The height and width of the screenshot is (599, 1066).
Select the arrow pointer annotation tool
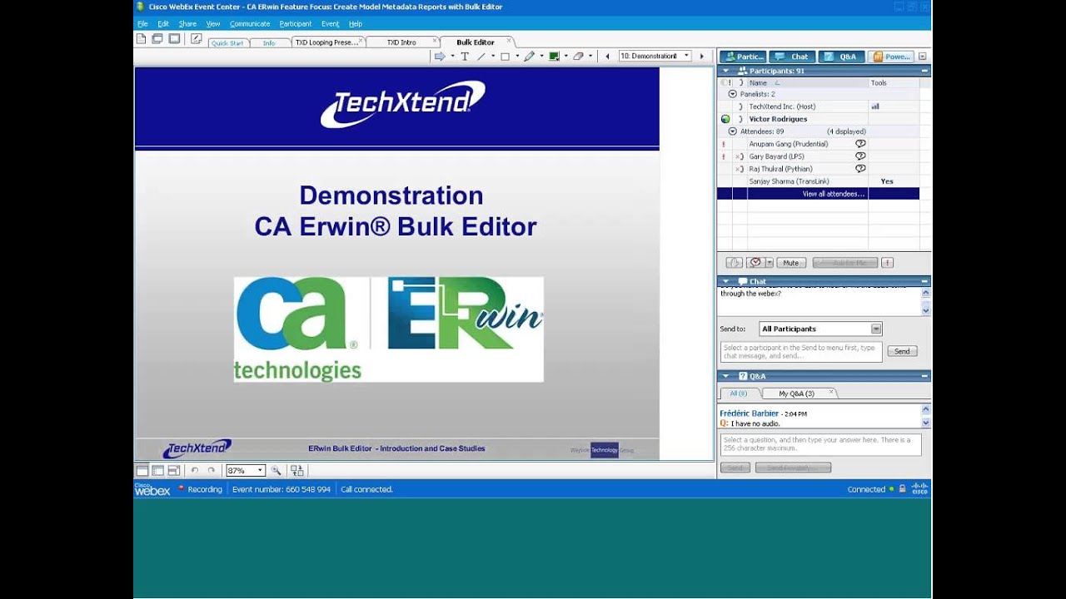440,57
